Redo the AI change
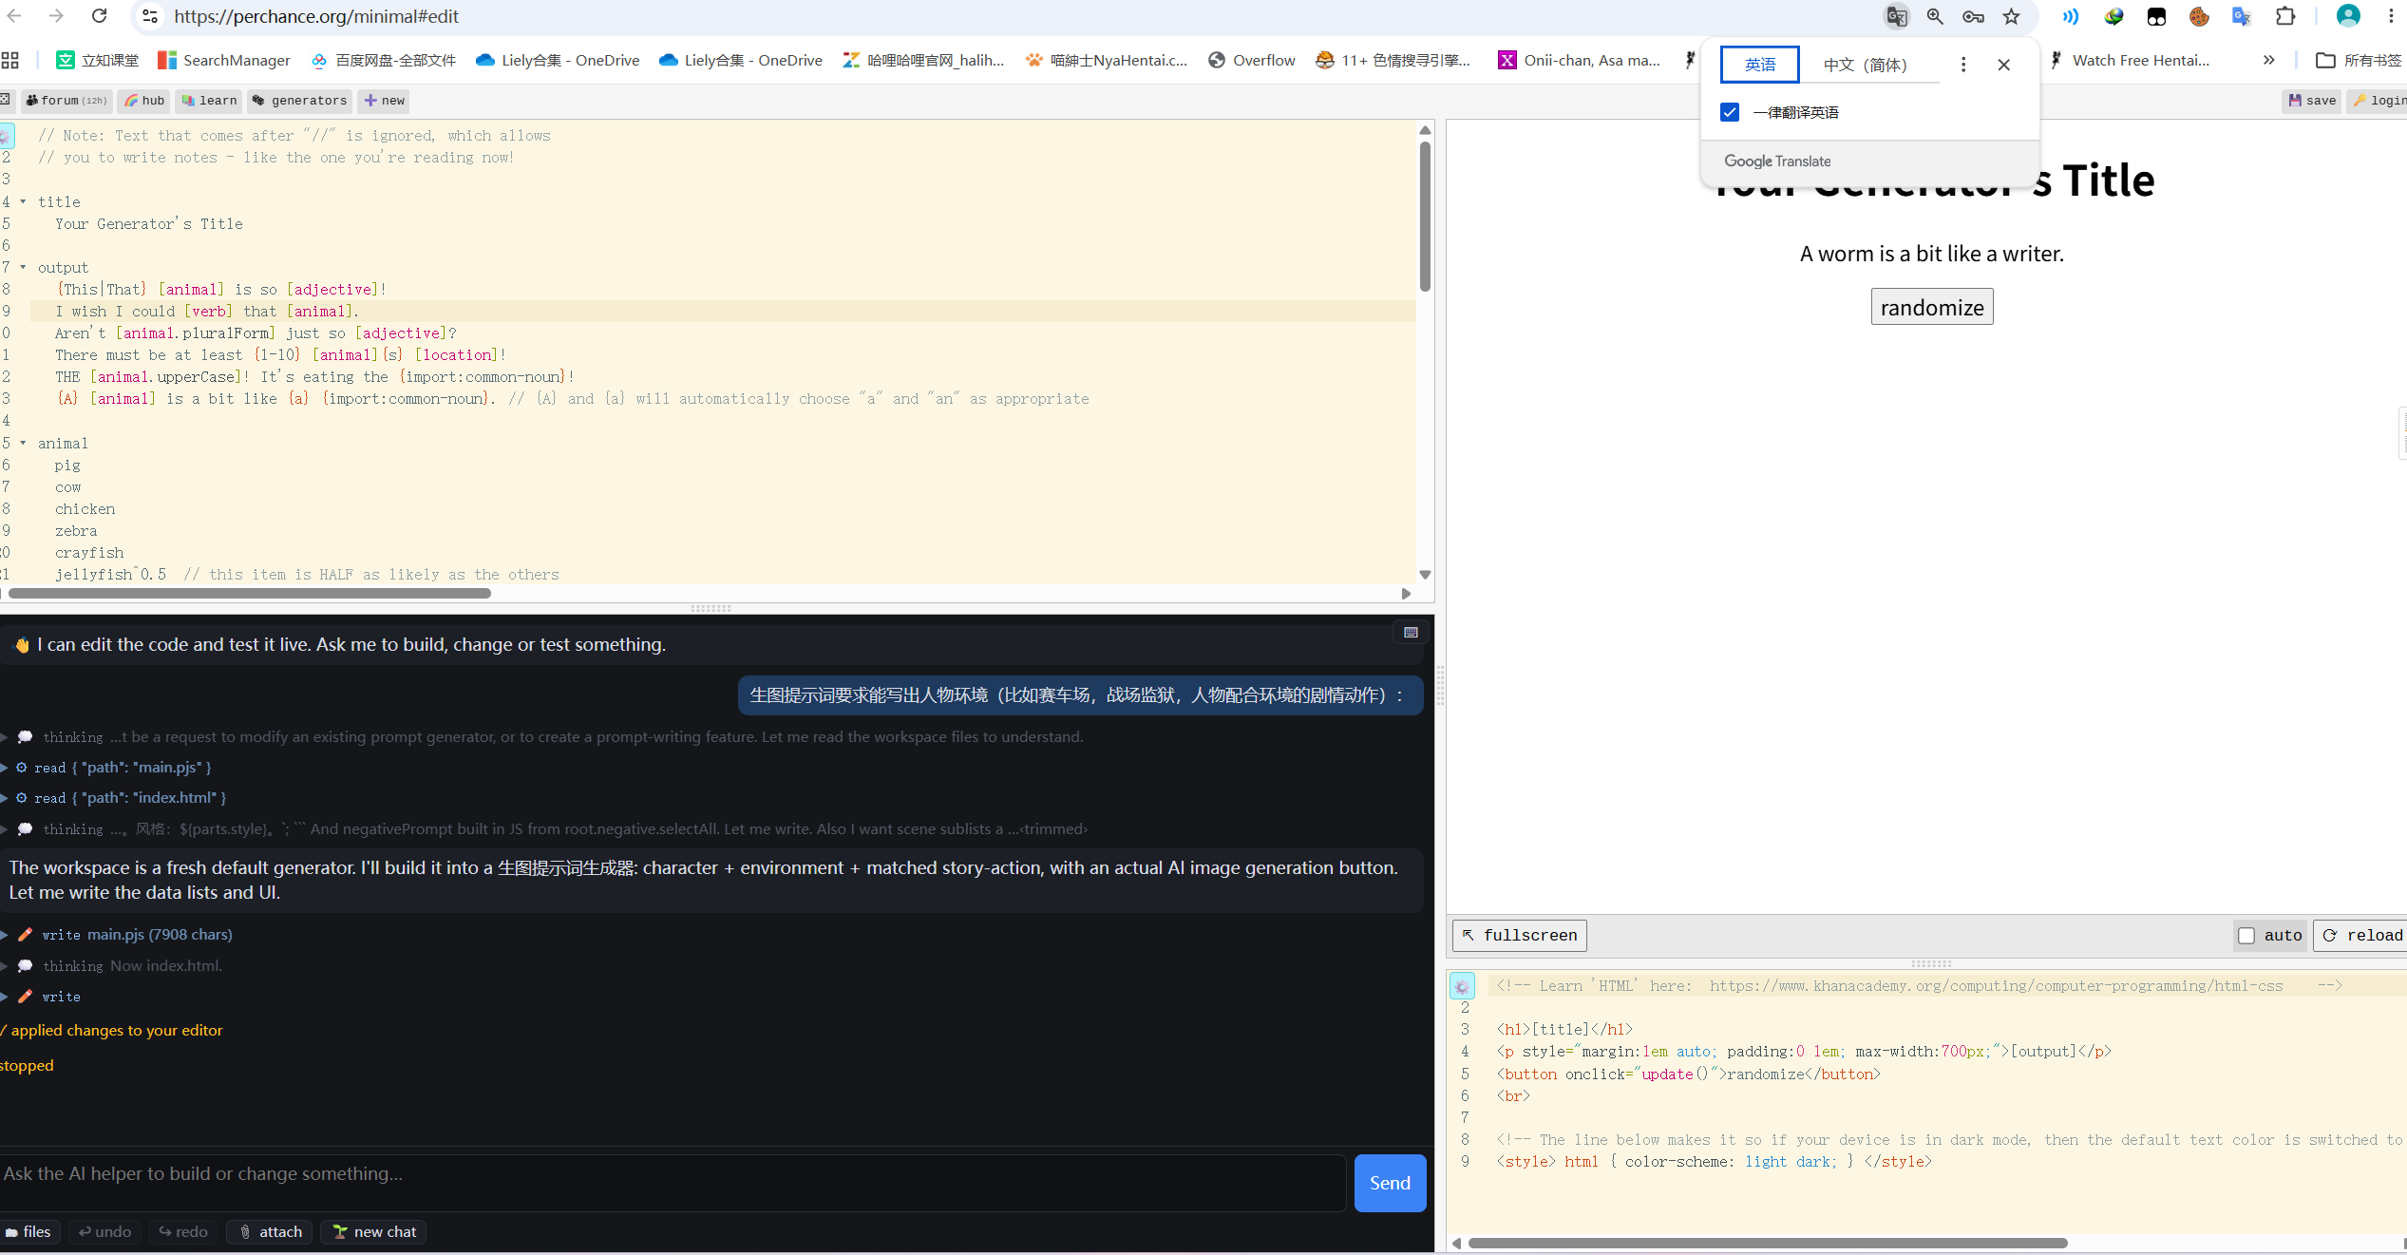The height and width of the screenshot is (1255, 2407). [x=183, y=1232]
